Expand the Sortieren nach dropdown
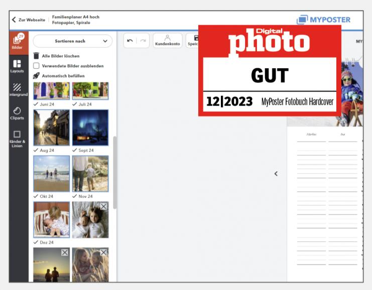This screenshot has width=372, height=290. pos(73,41)
